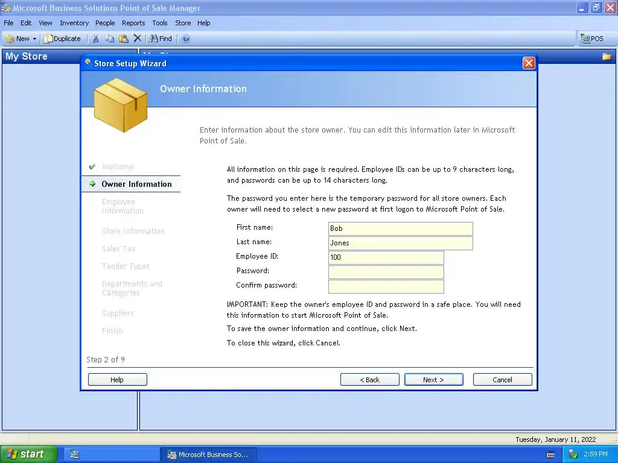
Task: Select the Finish step in sidebar
Action: pos(112,331)
